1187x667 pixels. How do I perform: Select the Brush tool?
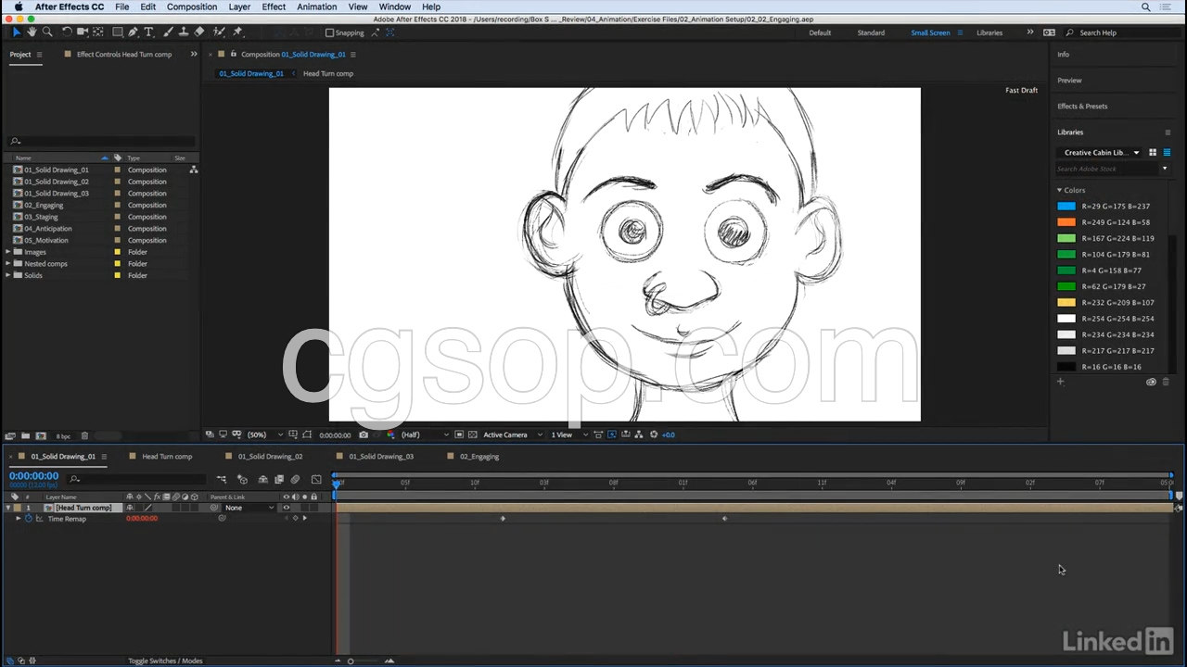tap(169, 31)
